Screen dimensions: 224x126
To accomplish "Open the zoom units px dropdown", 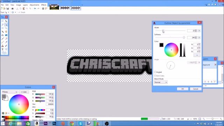I will 189,119.
